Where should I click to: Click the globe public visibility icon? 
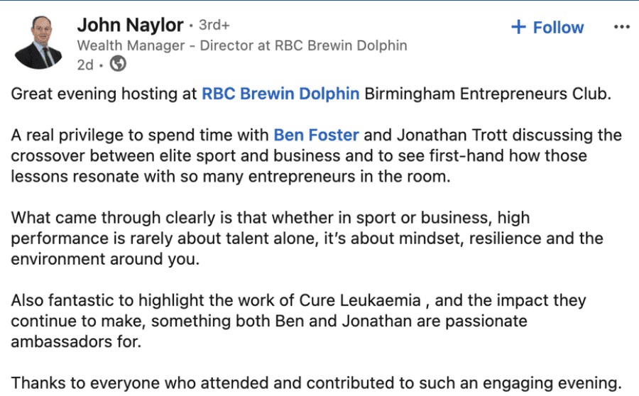tap(119, 65)
